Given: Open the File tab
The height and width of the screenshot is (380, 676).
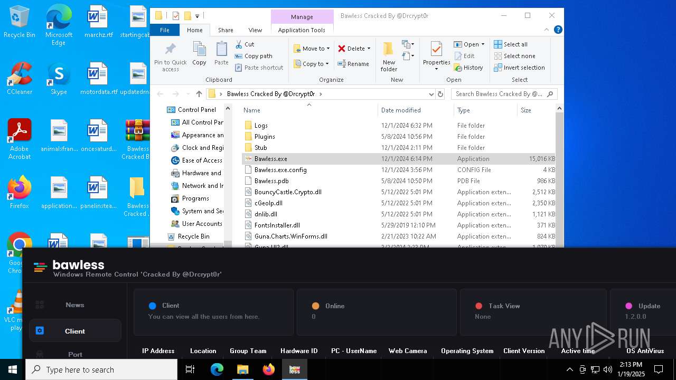Looking at the screenshot, I should tap(165, 30).
